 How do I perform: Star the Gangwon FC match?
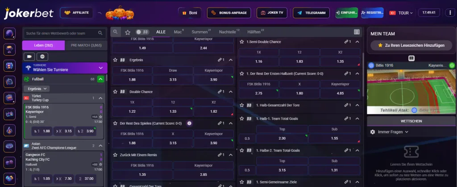(101, 164)
